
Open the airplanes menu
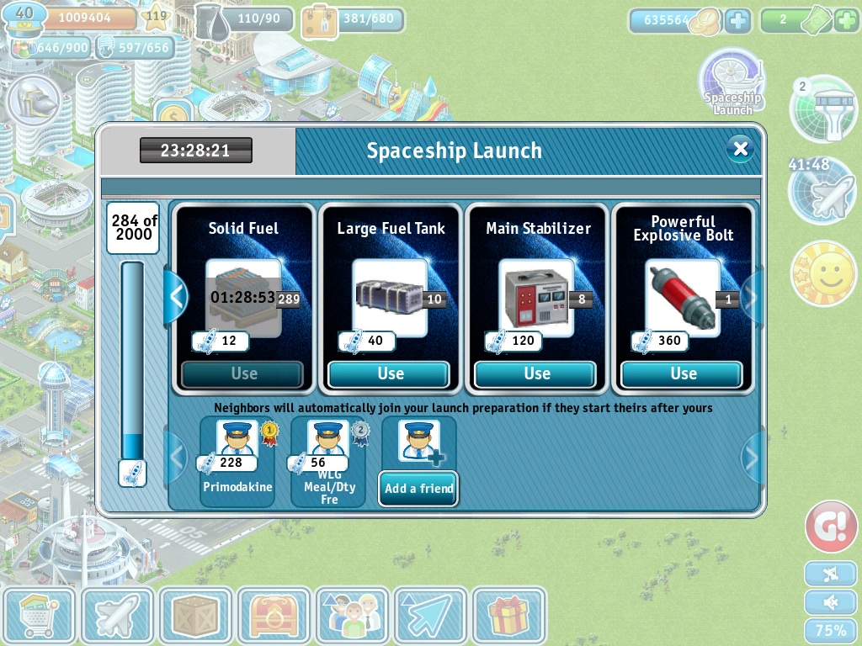[x=117, y=615]
